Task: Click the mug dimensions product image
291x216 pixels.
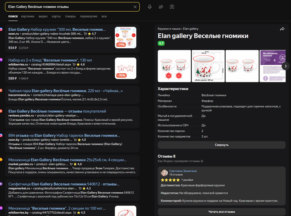Action: (x=207, y=66)
